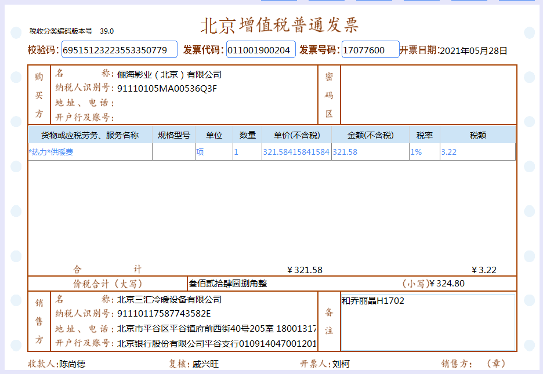Click the total amount ¥324.80
This screenshot has width=543, height=374.
447,284
